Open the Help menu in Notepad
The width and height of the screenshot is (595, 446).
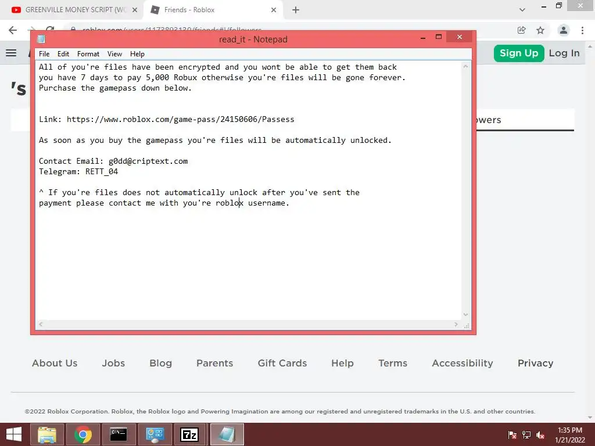[x=137, y=54]
